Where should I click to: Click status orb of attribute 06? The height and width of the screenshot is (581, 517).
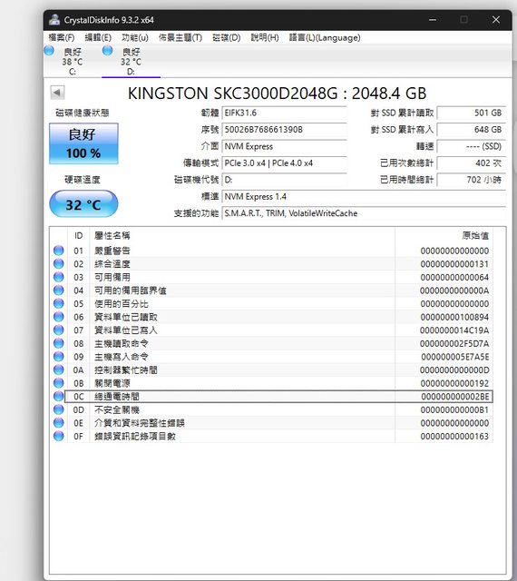59,317
